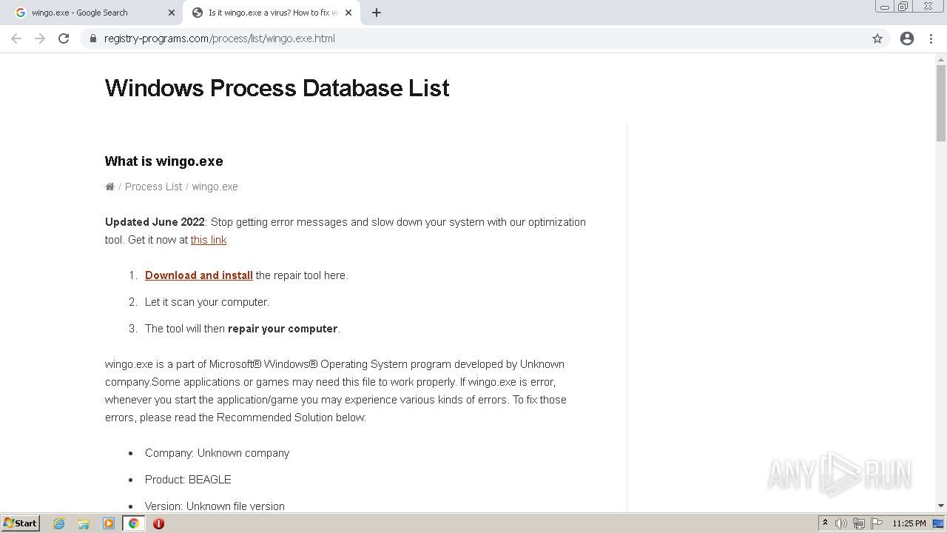
Task: Click the scrollbar down arrow
Action: click(x=941, y=505)
